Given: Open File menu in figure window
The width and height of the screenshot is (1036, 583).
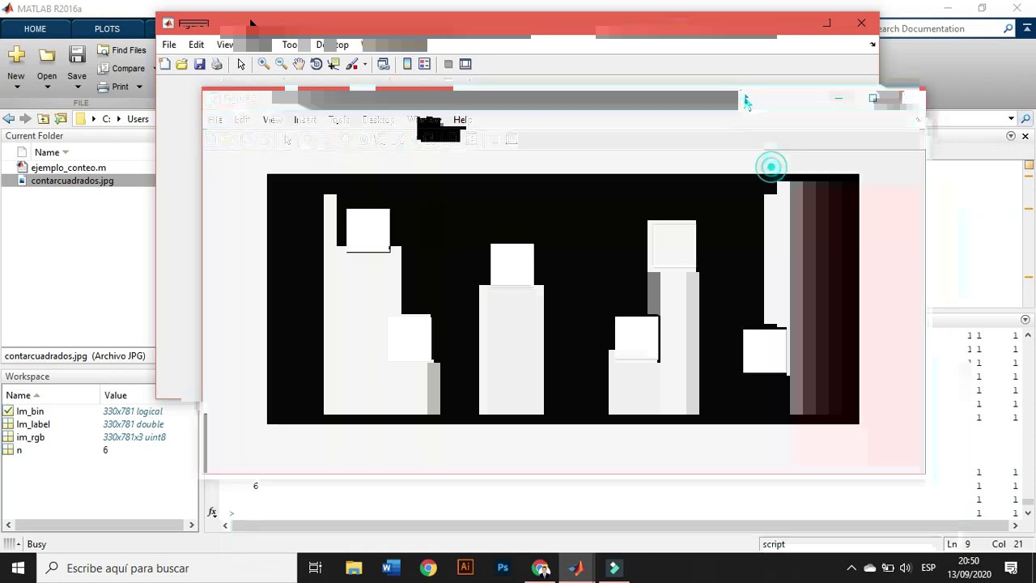Looking at the screenshot, I should point(169,45).
